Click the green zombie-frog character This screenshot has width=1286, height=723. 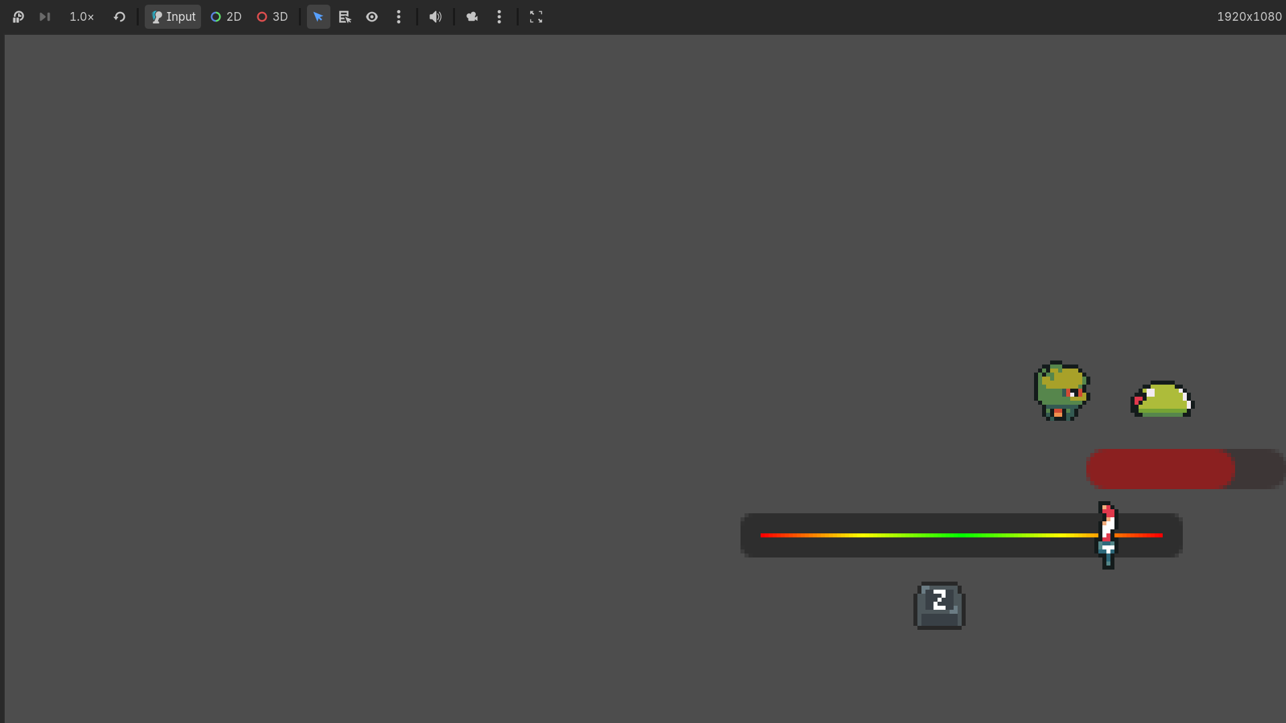point(1062,391)
